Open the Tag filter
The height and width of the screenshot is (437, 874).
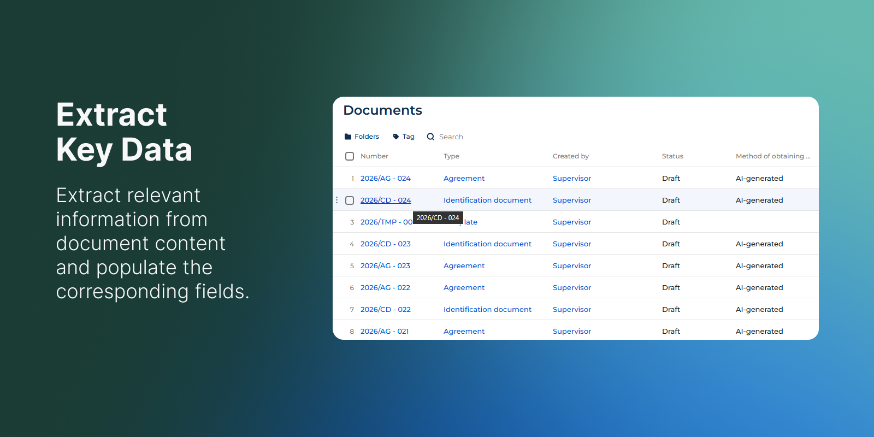coord(404,137)
